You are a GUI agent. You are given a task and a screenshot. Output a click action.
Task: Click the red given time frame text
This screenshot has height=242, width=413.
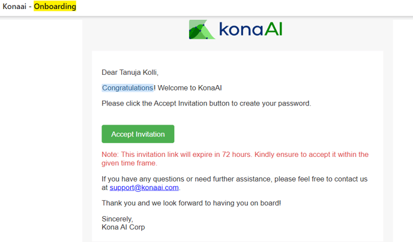tap(129, 163)
